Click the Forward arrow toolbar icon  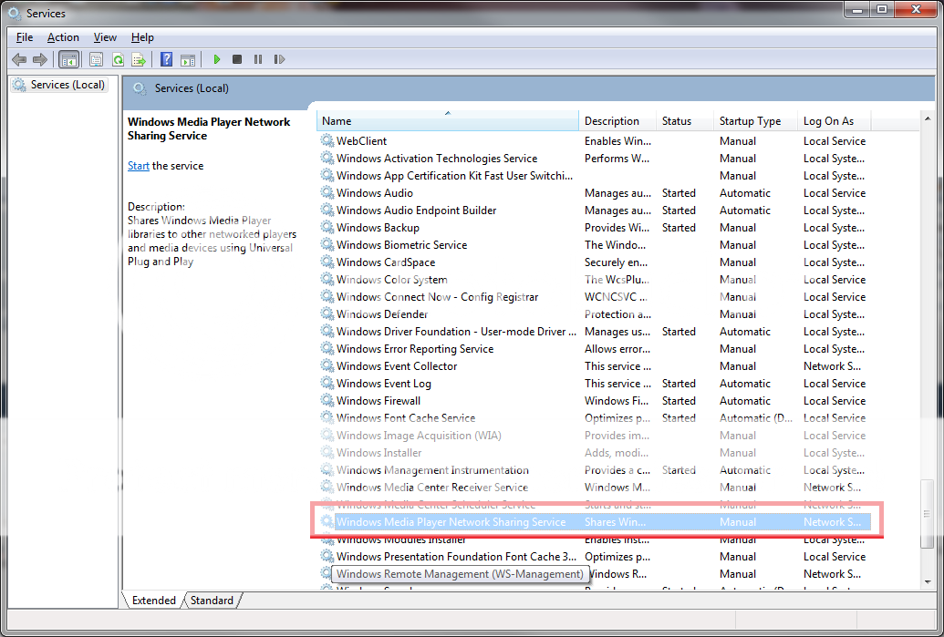40,59
